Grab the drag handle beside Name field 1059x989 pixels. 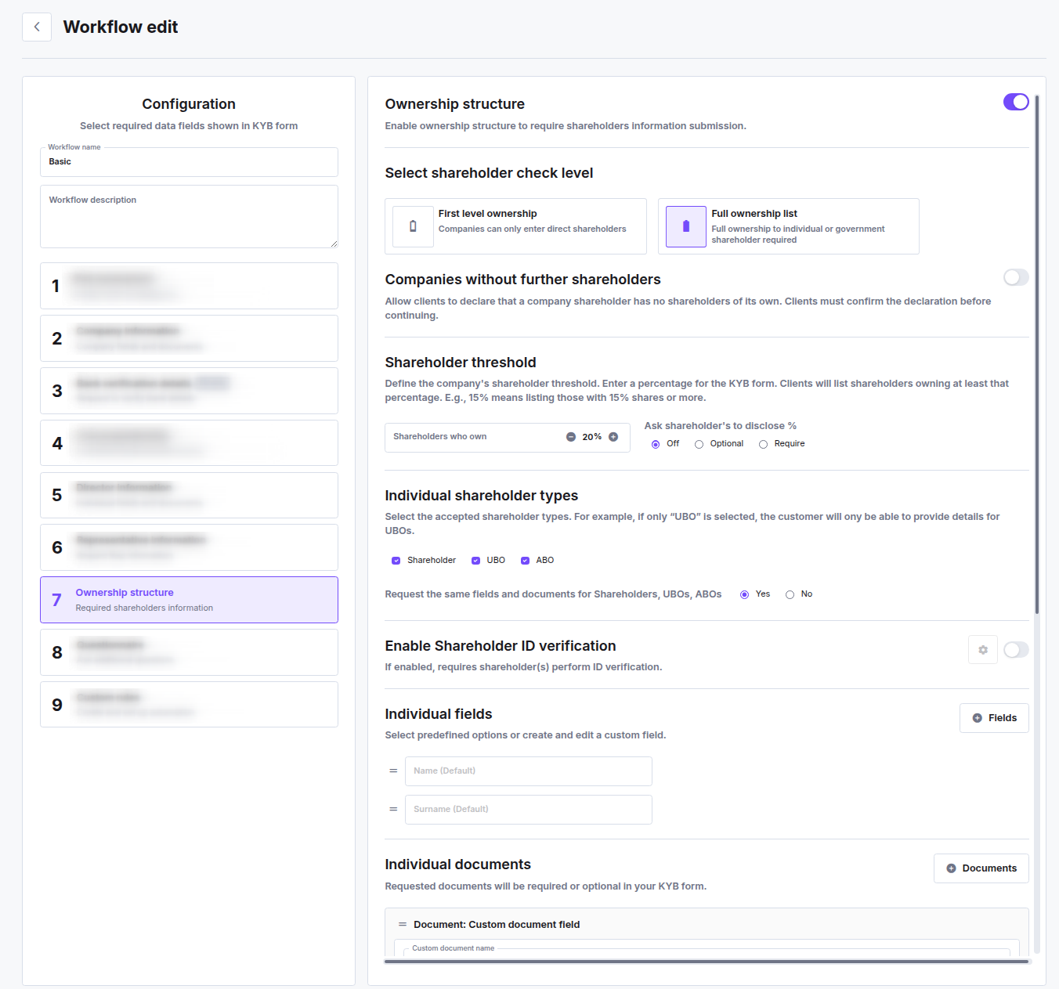click(x=393, y=771)
